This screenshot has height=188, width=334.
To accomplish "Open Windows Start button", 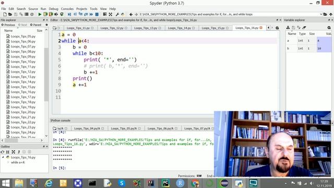I will point(6,183).
